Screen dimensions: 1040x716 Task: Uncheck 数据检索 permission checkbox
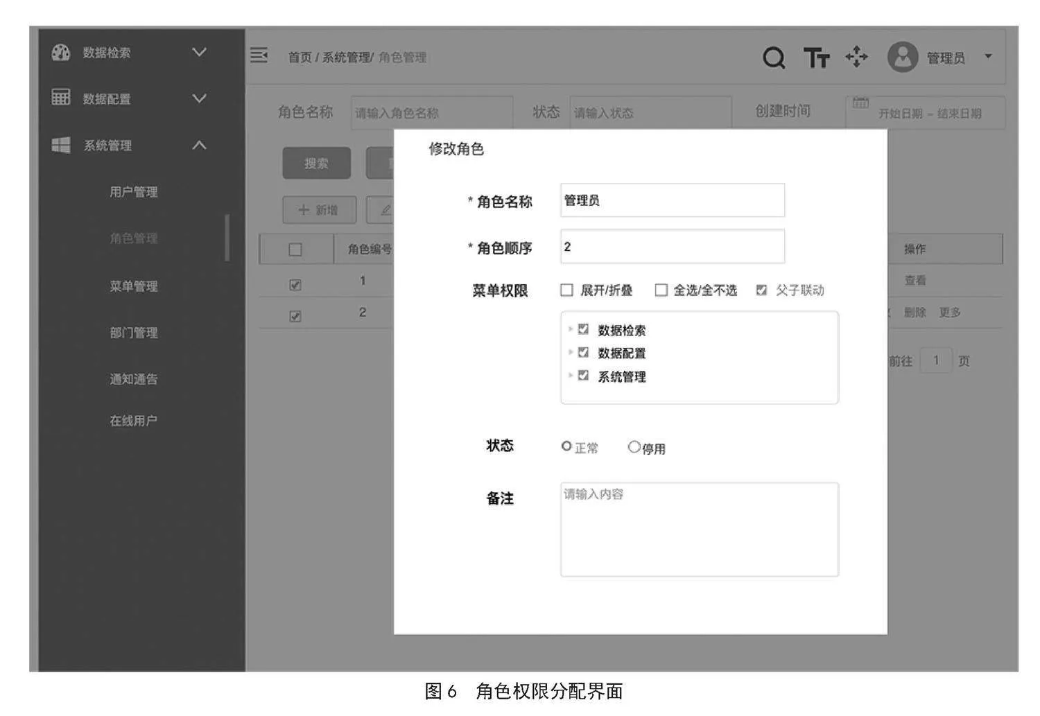pos(583,329)
